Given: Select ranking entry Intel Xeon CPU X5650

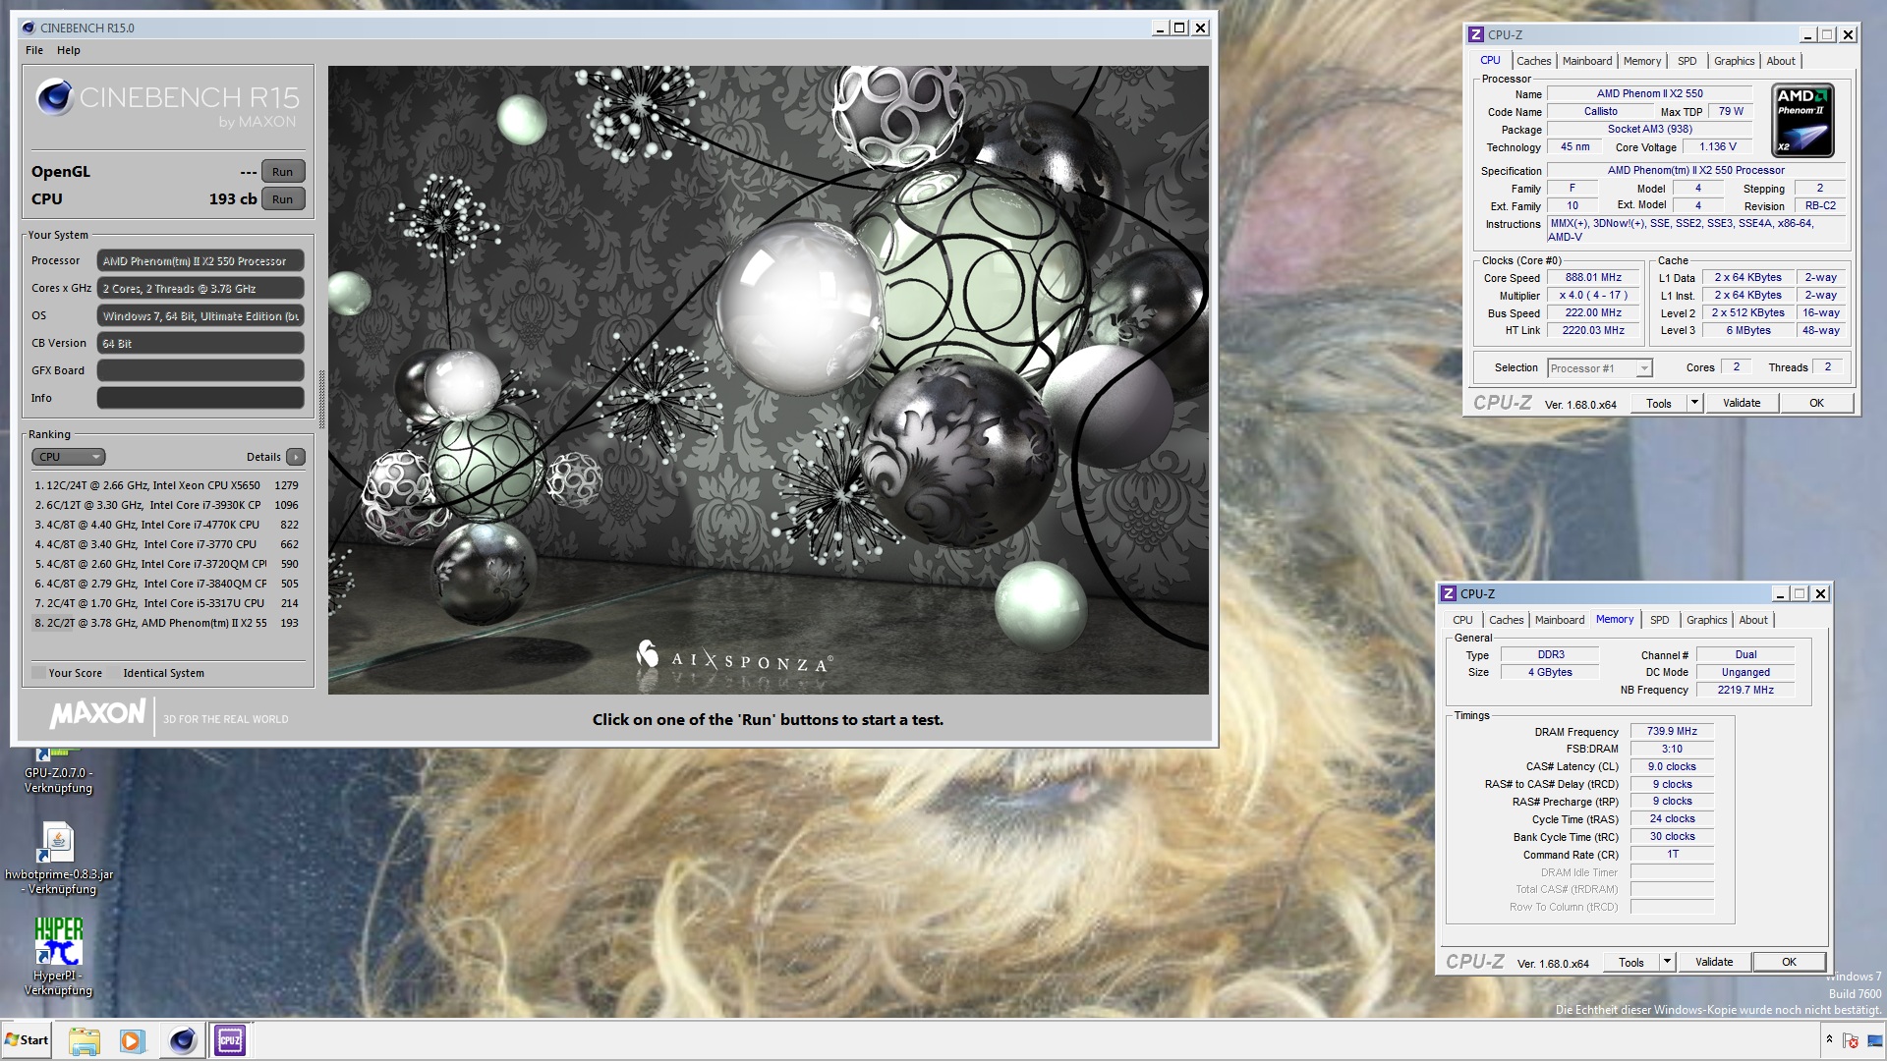Looking at the screenshot, I should pos(166,485).
